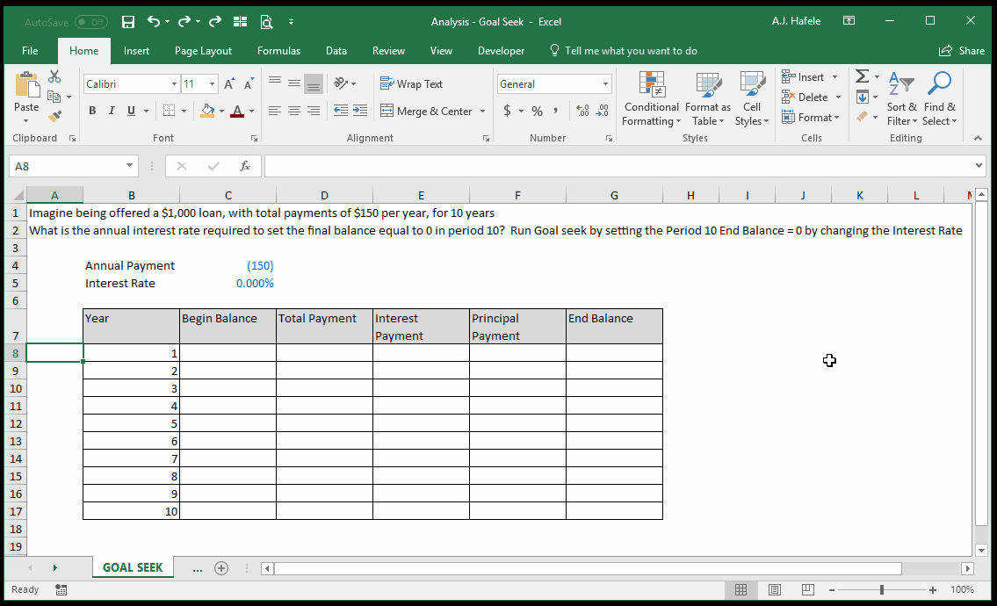This screenshot has height=606, width=997.
Task: Open the General number format dropdown
Action: click(x=604, y=84)
